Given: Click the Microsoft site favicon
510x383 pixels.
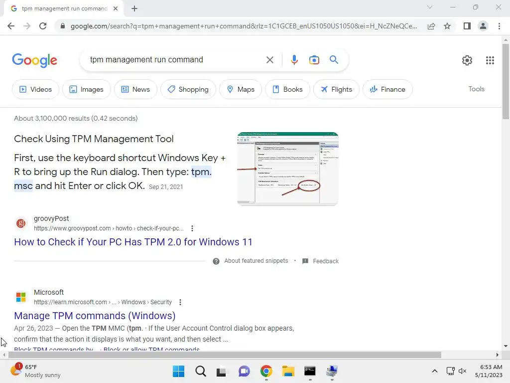Looking at the screenshot, I should (x=21, y=297).
